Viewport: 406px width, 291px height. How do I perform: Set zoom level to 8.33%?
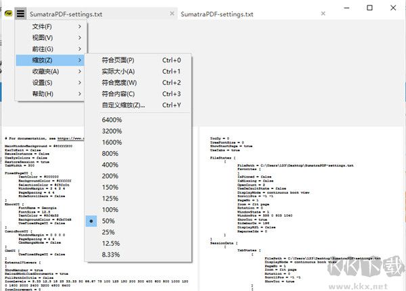click(138, 255)
